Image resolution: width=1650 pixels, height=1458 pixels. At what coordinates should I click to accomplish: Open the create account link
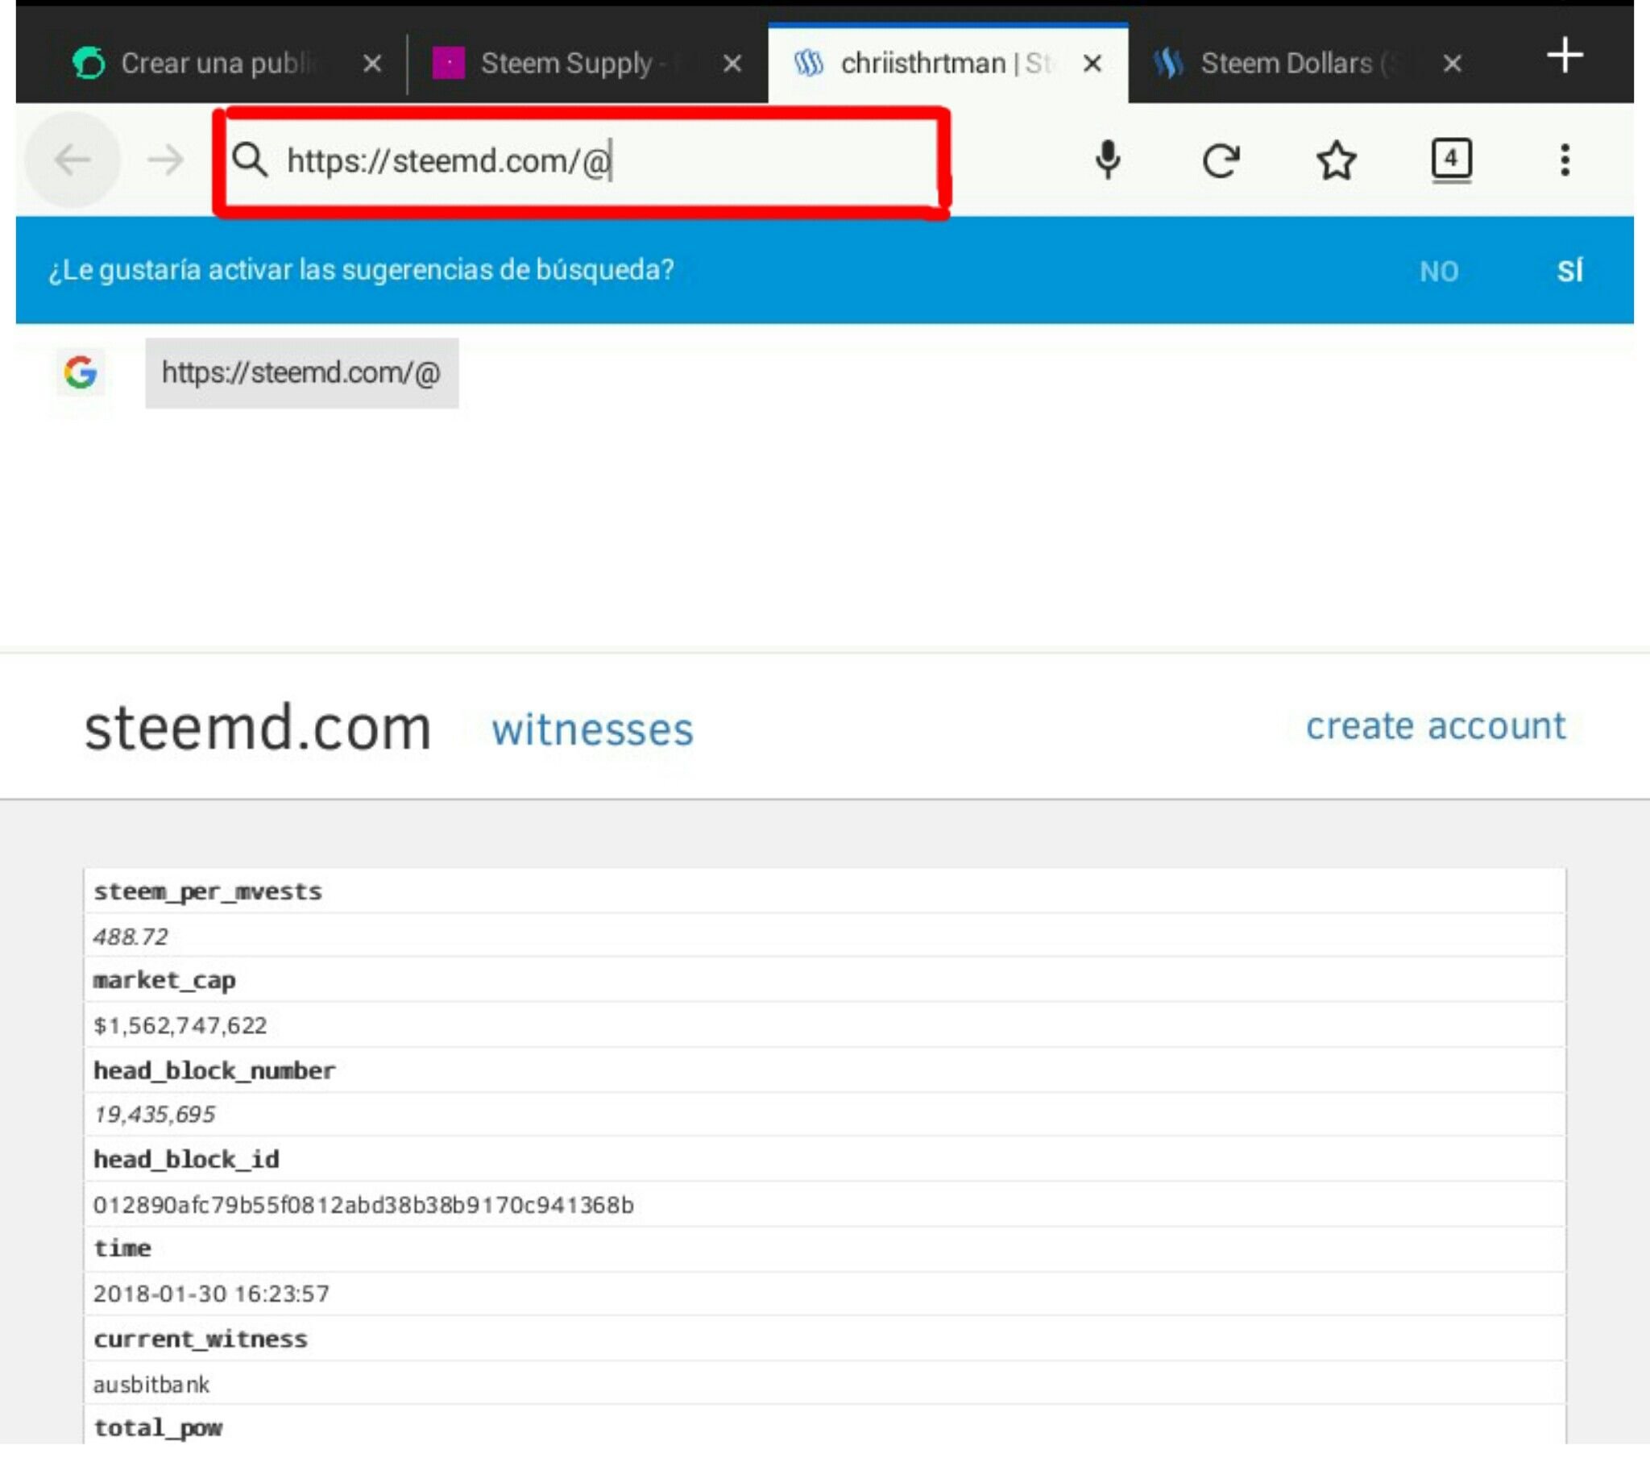(1436, 725)
